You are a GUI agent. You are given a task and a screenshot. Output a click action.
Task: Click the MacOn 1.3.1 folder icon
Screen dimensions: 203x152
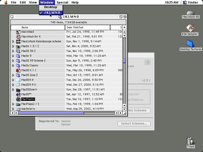tap(18, 46)
